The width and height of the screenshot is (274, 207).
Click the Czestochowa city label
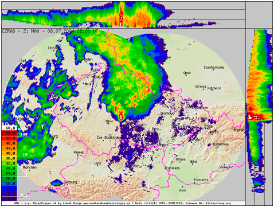(x=214, y=67)
